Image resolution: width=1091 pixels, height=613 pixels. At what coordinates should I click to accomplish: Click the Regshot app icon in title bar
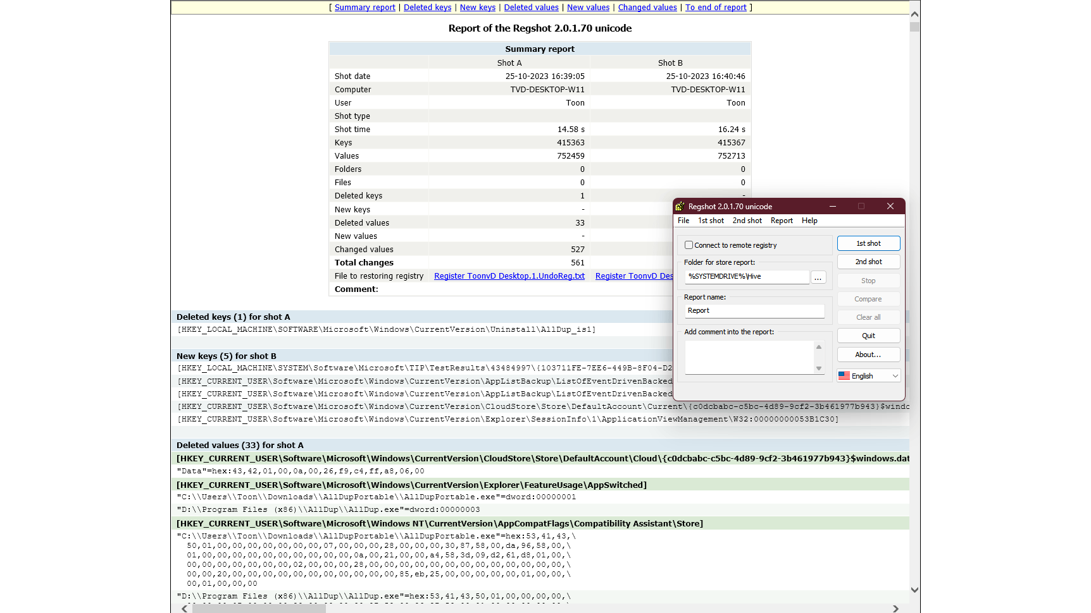pyautogui.click(x=680, y=207)
